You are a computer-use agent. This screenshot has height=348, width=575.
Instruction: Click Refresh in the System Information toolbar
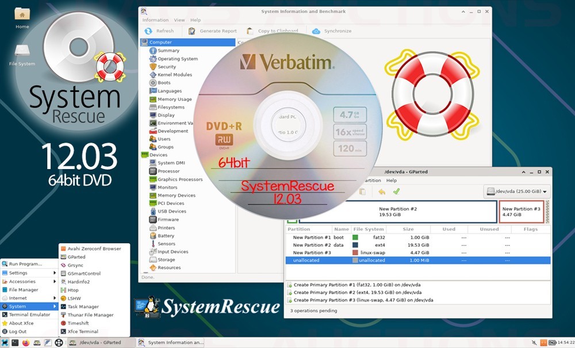[x=159, y=31]
